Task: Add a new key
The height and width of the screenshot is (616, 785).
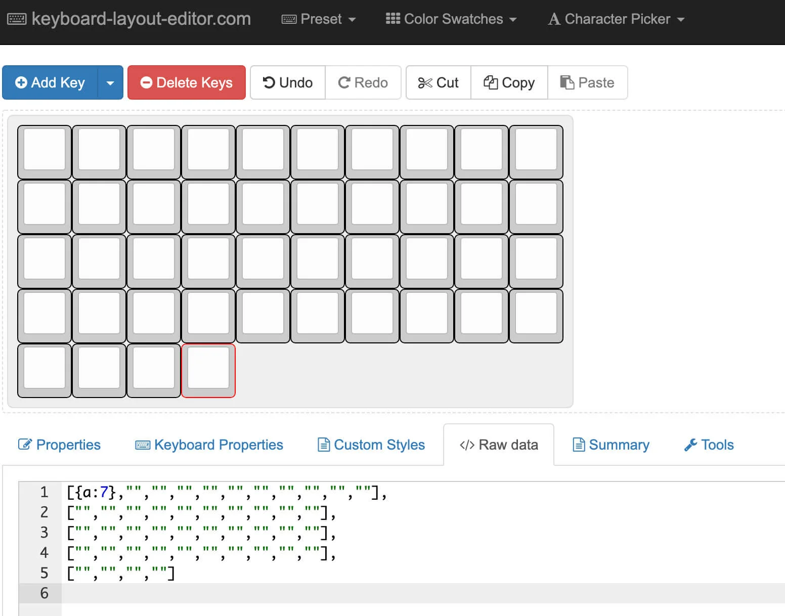Action: point(50,82)
